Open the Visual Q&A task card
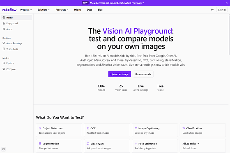Viewport: 230px width, 153px height. coord(107,146)
